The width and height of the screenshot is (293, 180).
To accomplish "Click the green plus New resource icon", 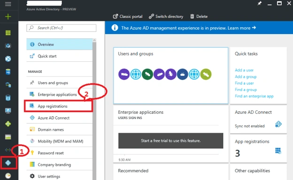I will tap(8, 17).
